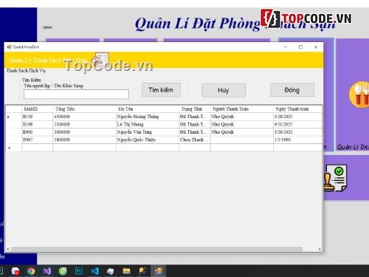Click the new-row asterisk row header

(13, 148)
